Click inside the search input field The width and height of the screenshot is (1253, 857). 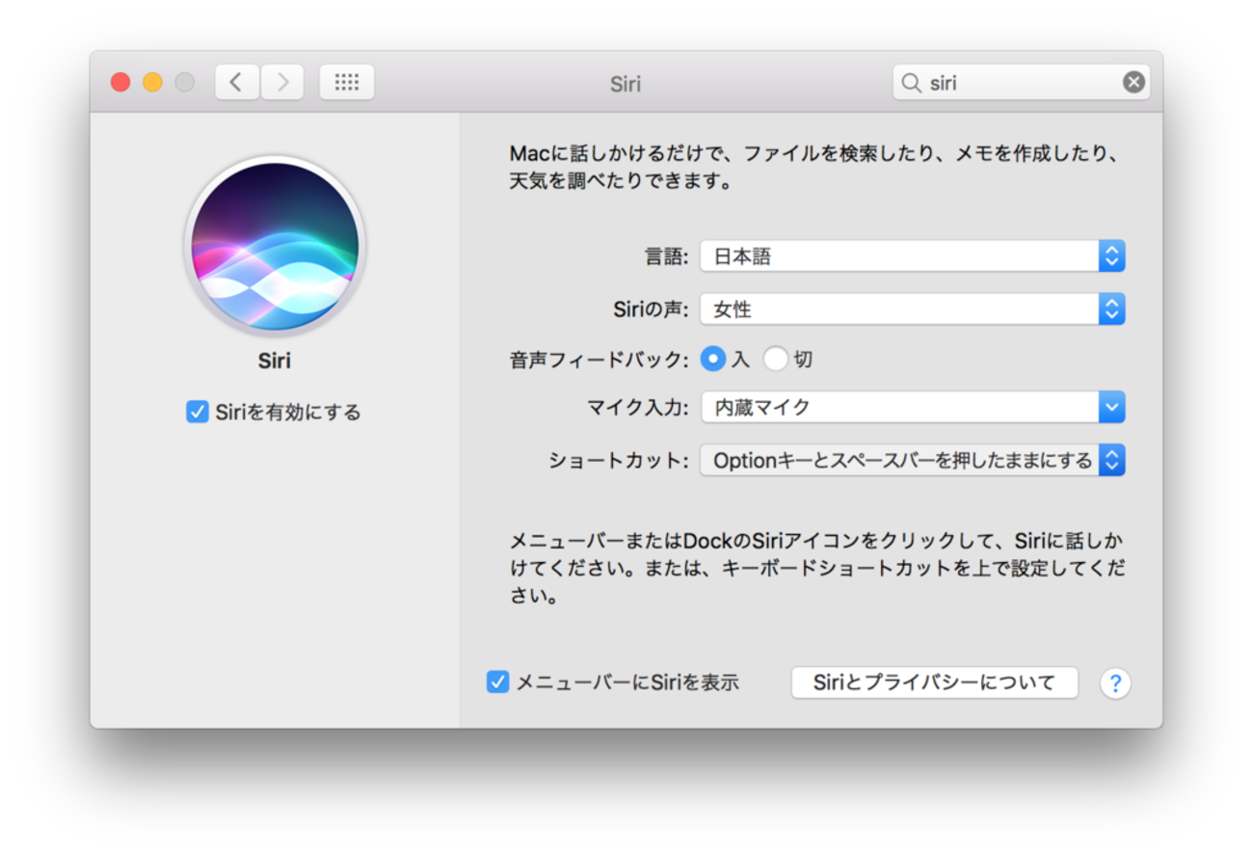1022,83
